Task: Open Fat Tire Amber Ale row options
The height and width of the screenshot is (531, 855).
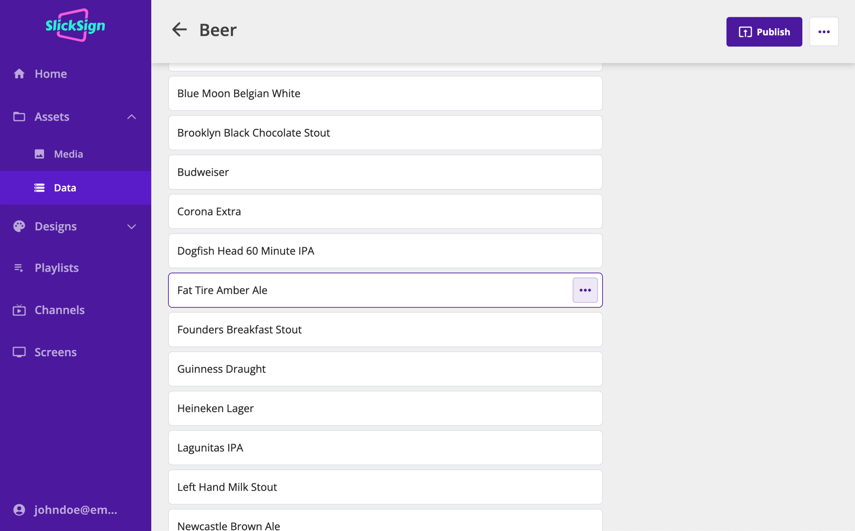Action: (x=585, y=290)
